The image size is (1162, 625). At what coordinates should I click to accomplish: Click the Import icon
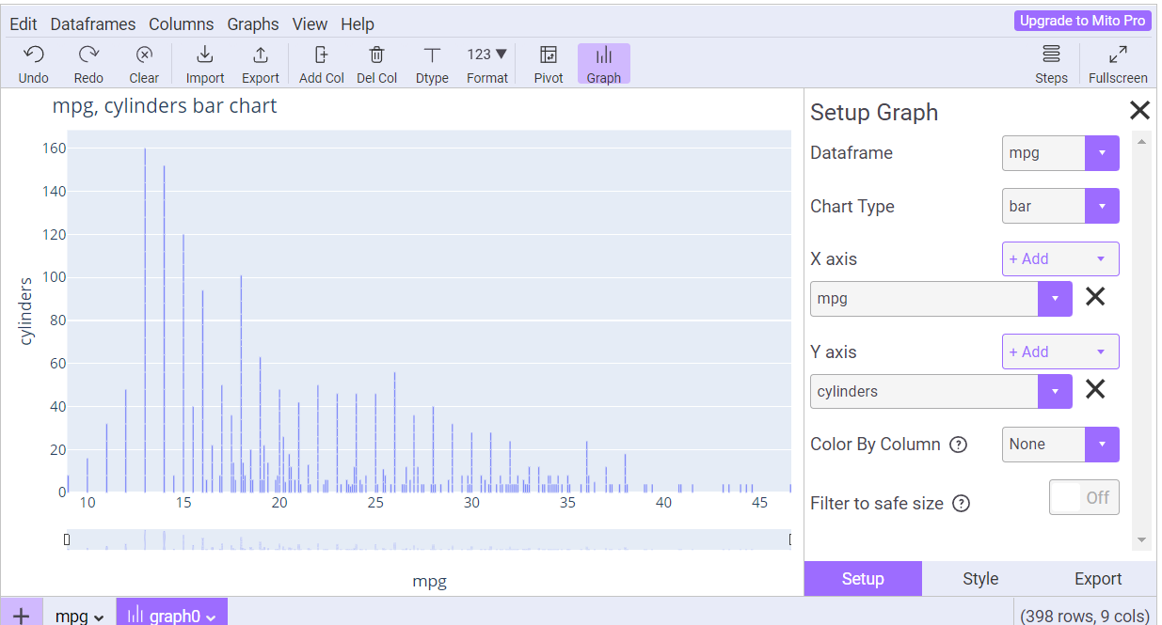(x=205, y=55)
